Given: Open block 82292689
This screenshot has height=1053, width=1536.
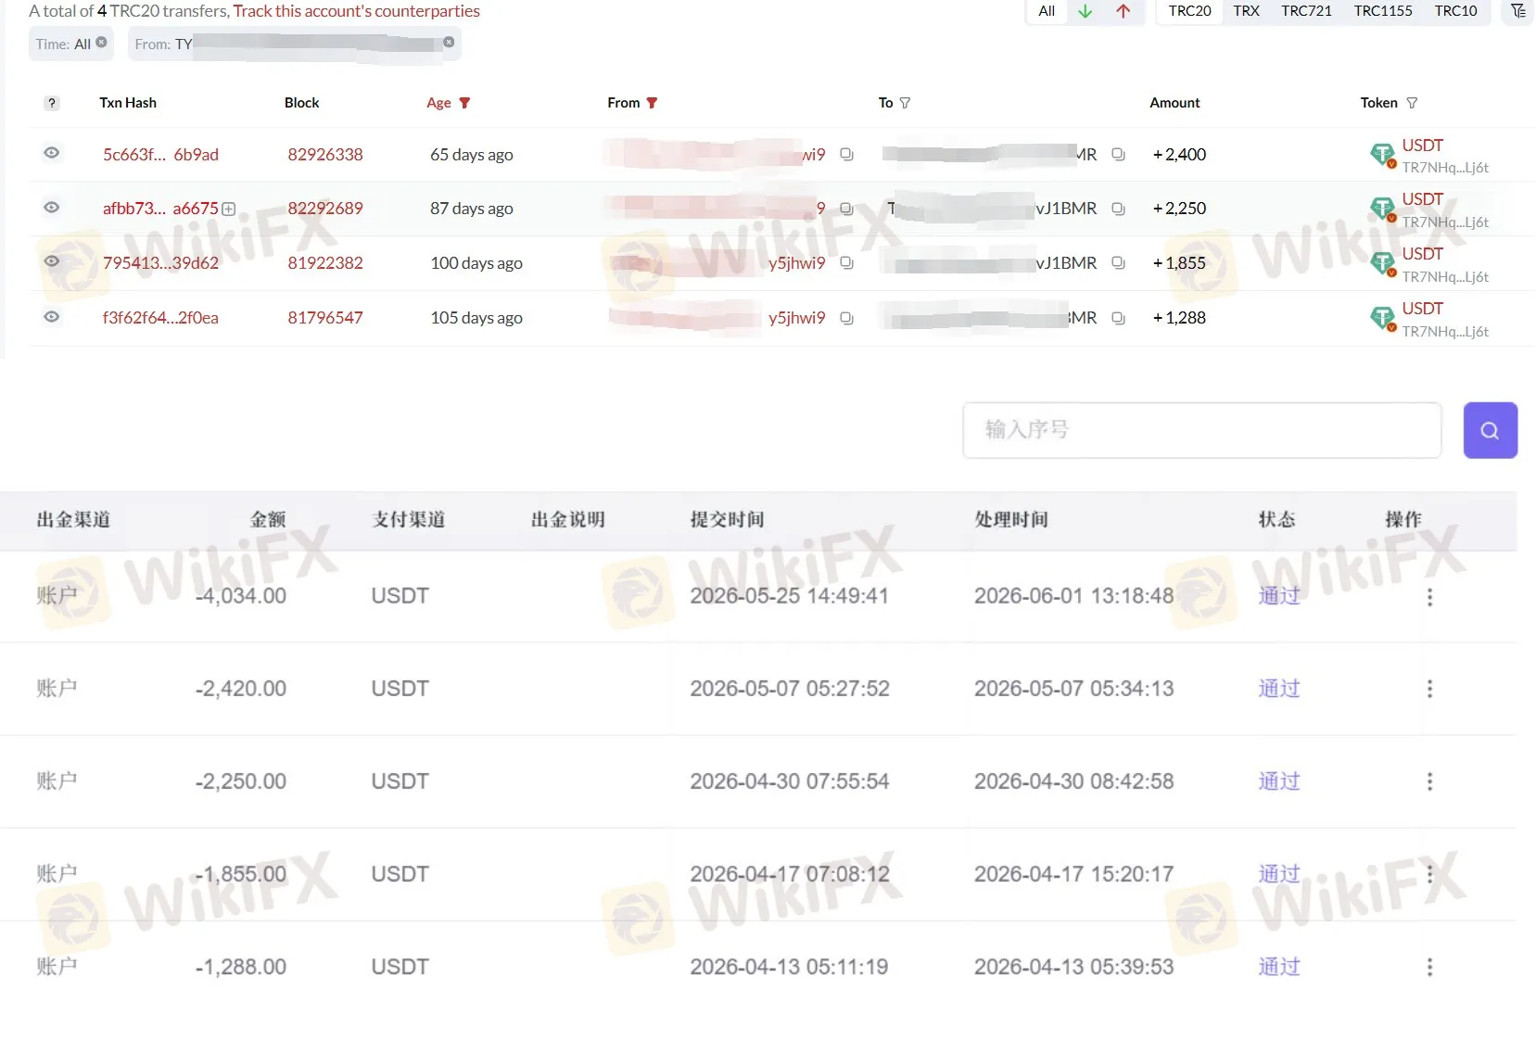Looking at the screenshot, I should coord(325,209).
